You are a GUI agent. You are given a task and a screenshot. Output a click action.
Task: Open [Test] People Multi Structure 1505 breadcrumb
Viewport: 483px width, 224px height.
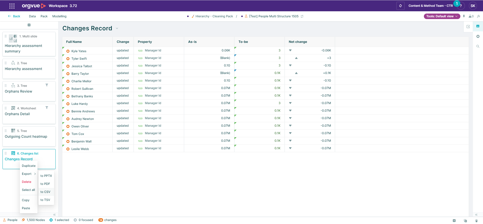(274, 16)
